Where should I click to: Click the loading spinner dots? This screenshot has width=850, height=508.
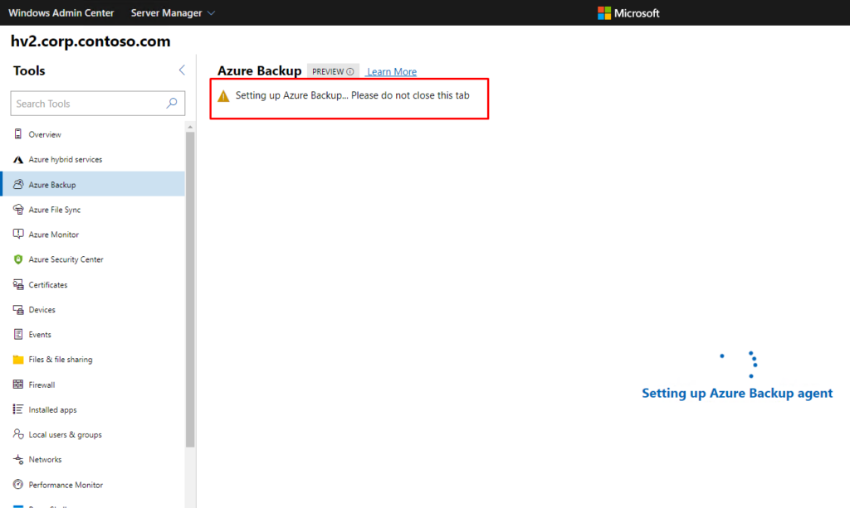(x=739, y=364)
